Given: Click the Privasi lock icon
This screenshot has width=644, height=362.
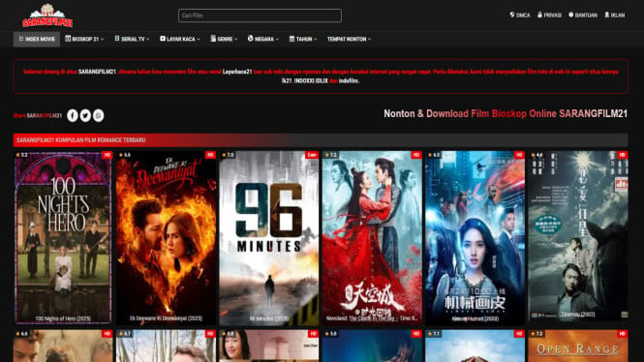Looking at the screenshot, I should (539, 15).
